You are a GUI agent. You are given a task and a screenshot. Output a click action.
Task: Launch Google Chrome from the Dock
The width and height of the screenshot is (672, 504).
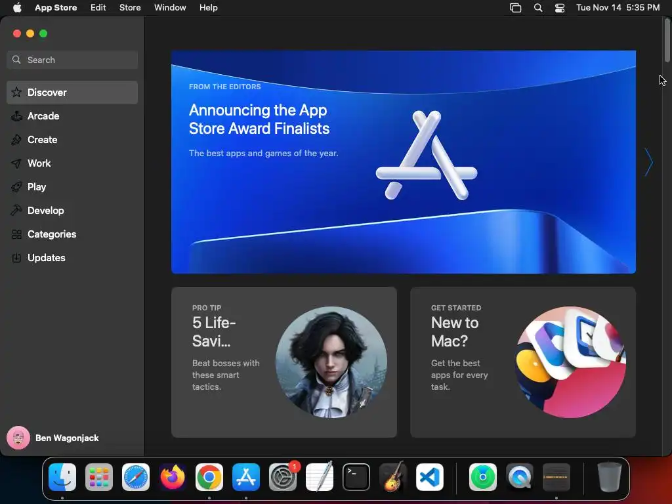[x=209, y=477]
